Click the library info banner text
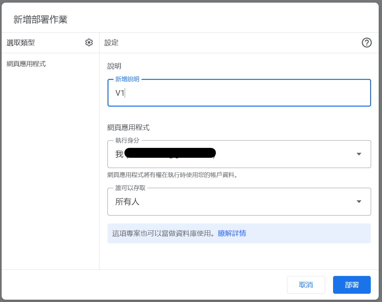 [x=164, y=233]
